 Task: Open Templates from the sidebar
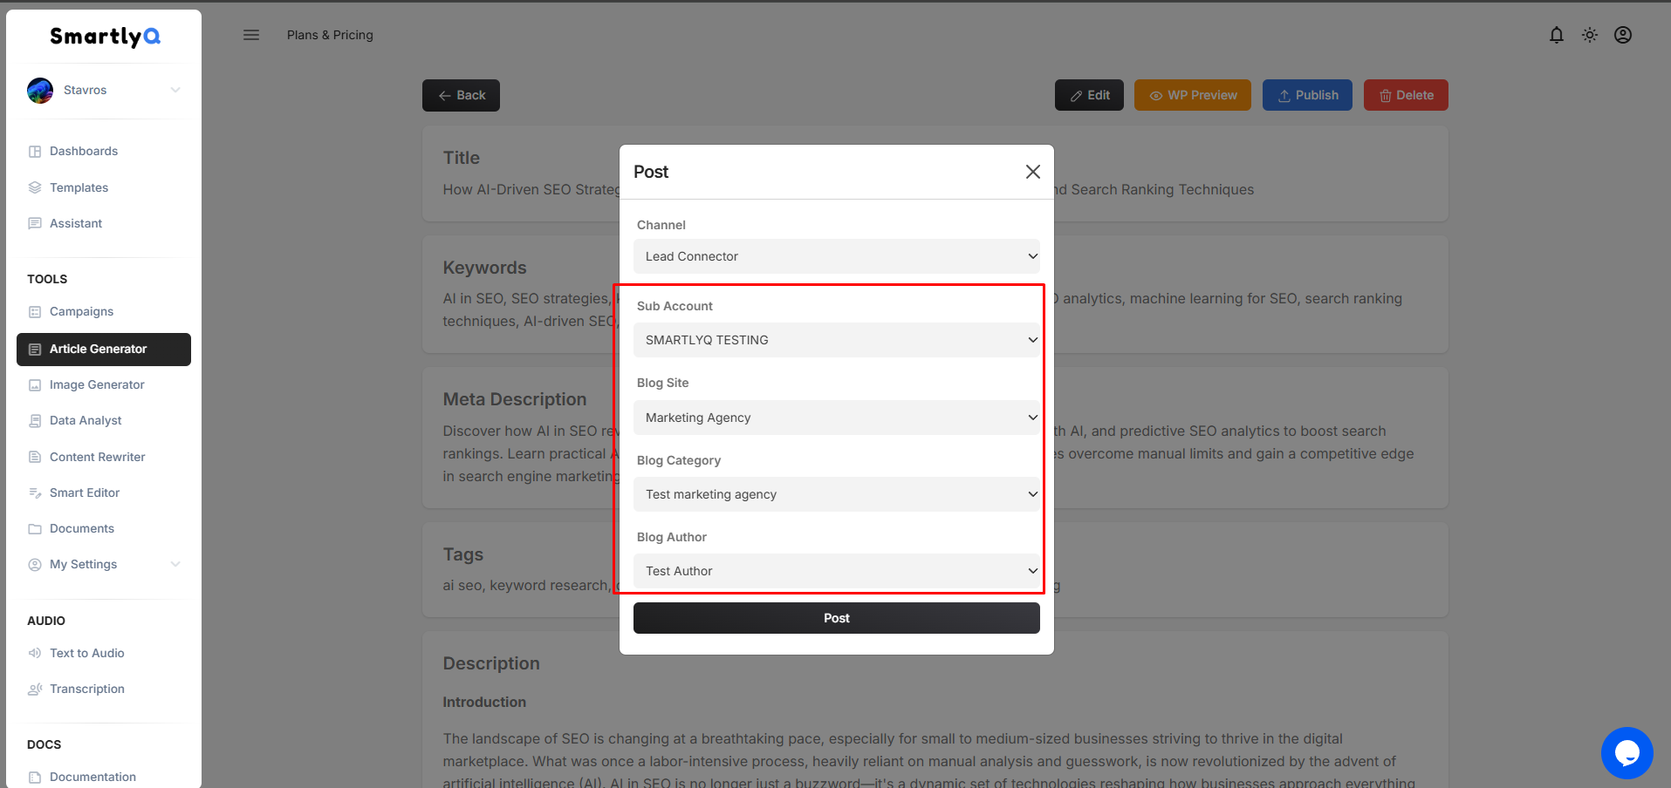pos(79,187)
